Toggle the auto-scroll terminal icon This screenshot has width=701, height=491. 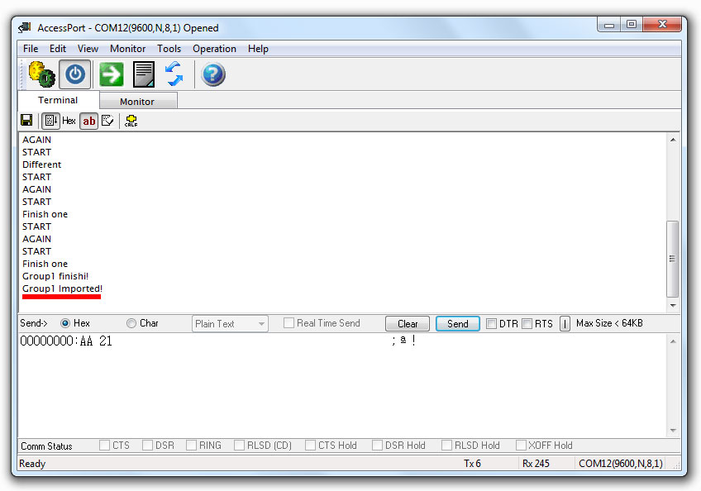coord(50,121)
